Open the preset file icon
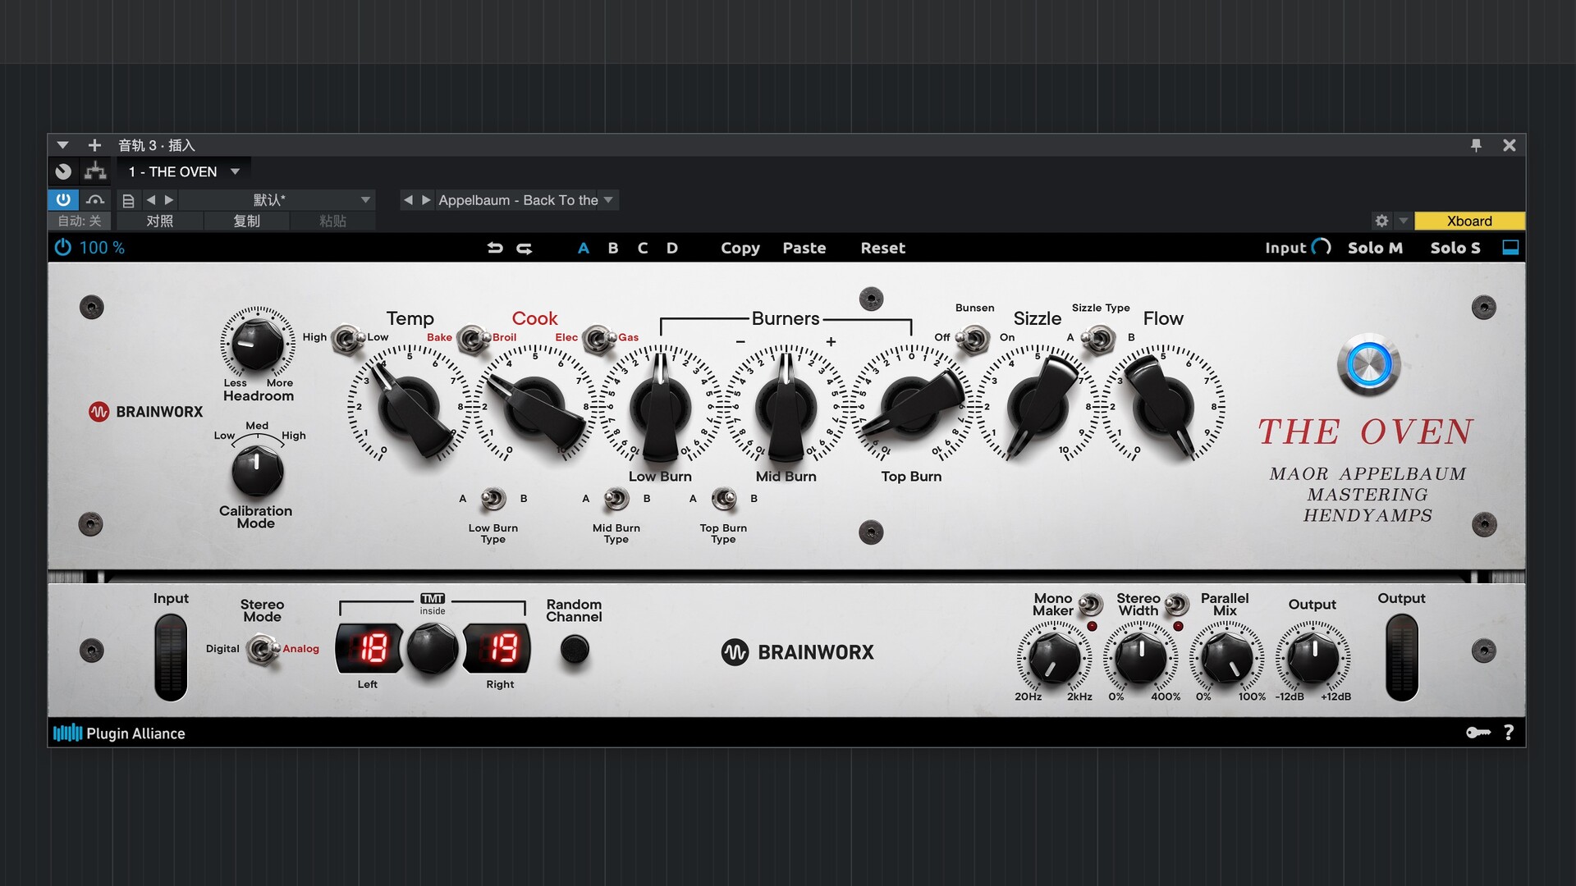 click(x=128, y=200)
